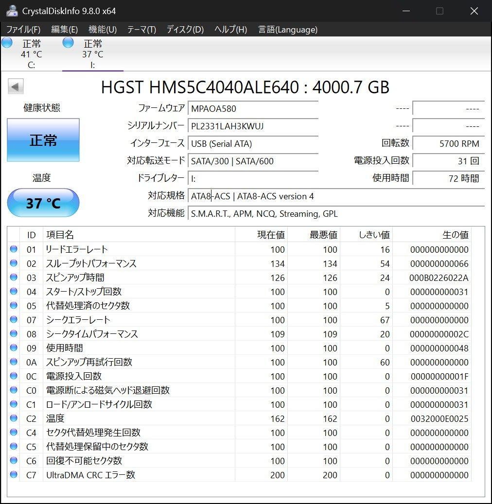This screenshot has width=492, height=504.
Task: Click status orb of row C4 セクタ代替処理発生回数
Action: 14,432
